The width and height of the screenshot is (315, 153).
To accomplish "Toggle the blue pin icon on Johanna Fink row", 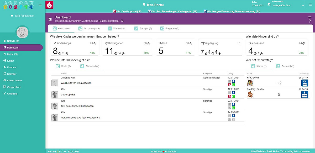I will [233, 81].
